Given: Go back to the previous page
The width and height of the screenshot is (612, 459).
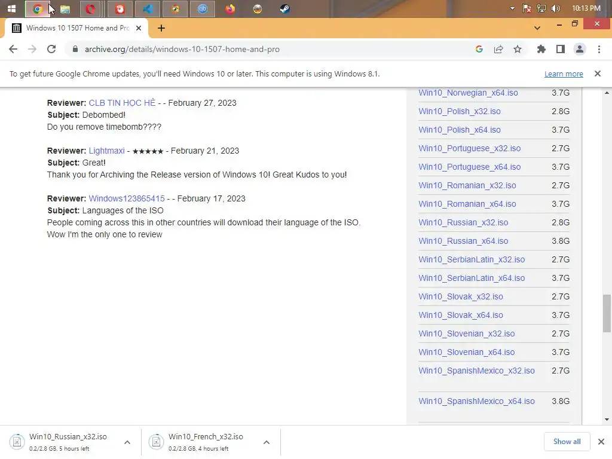Looking at the screenshot, I should pyautogui.click(x=13, y=49).
